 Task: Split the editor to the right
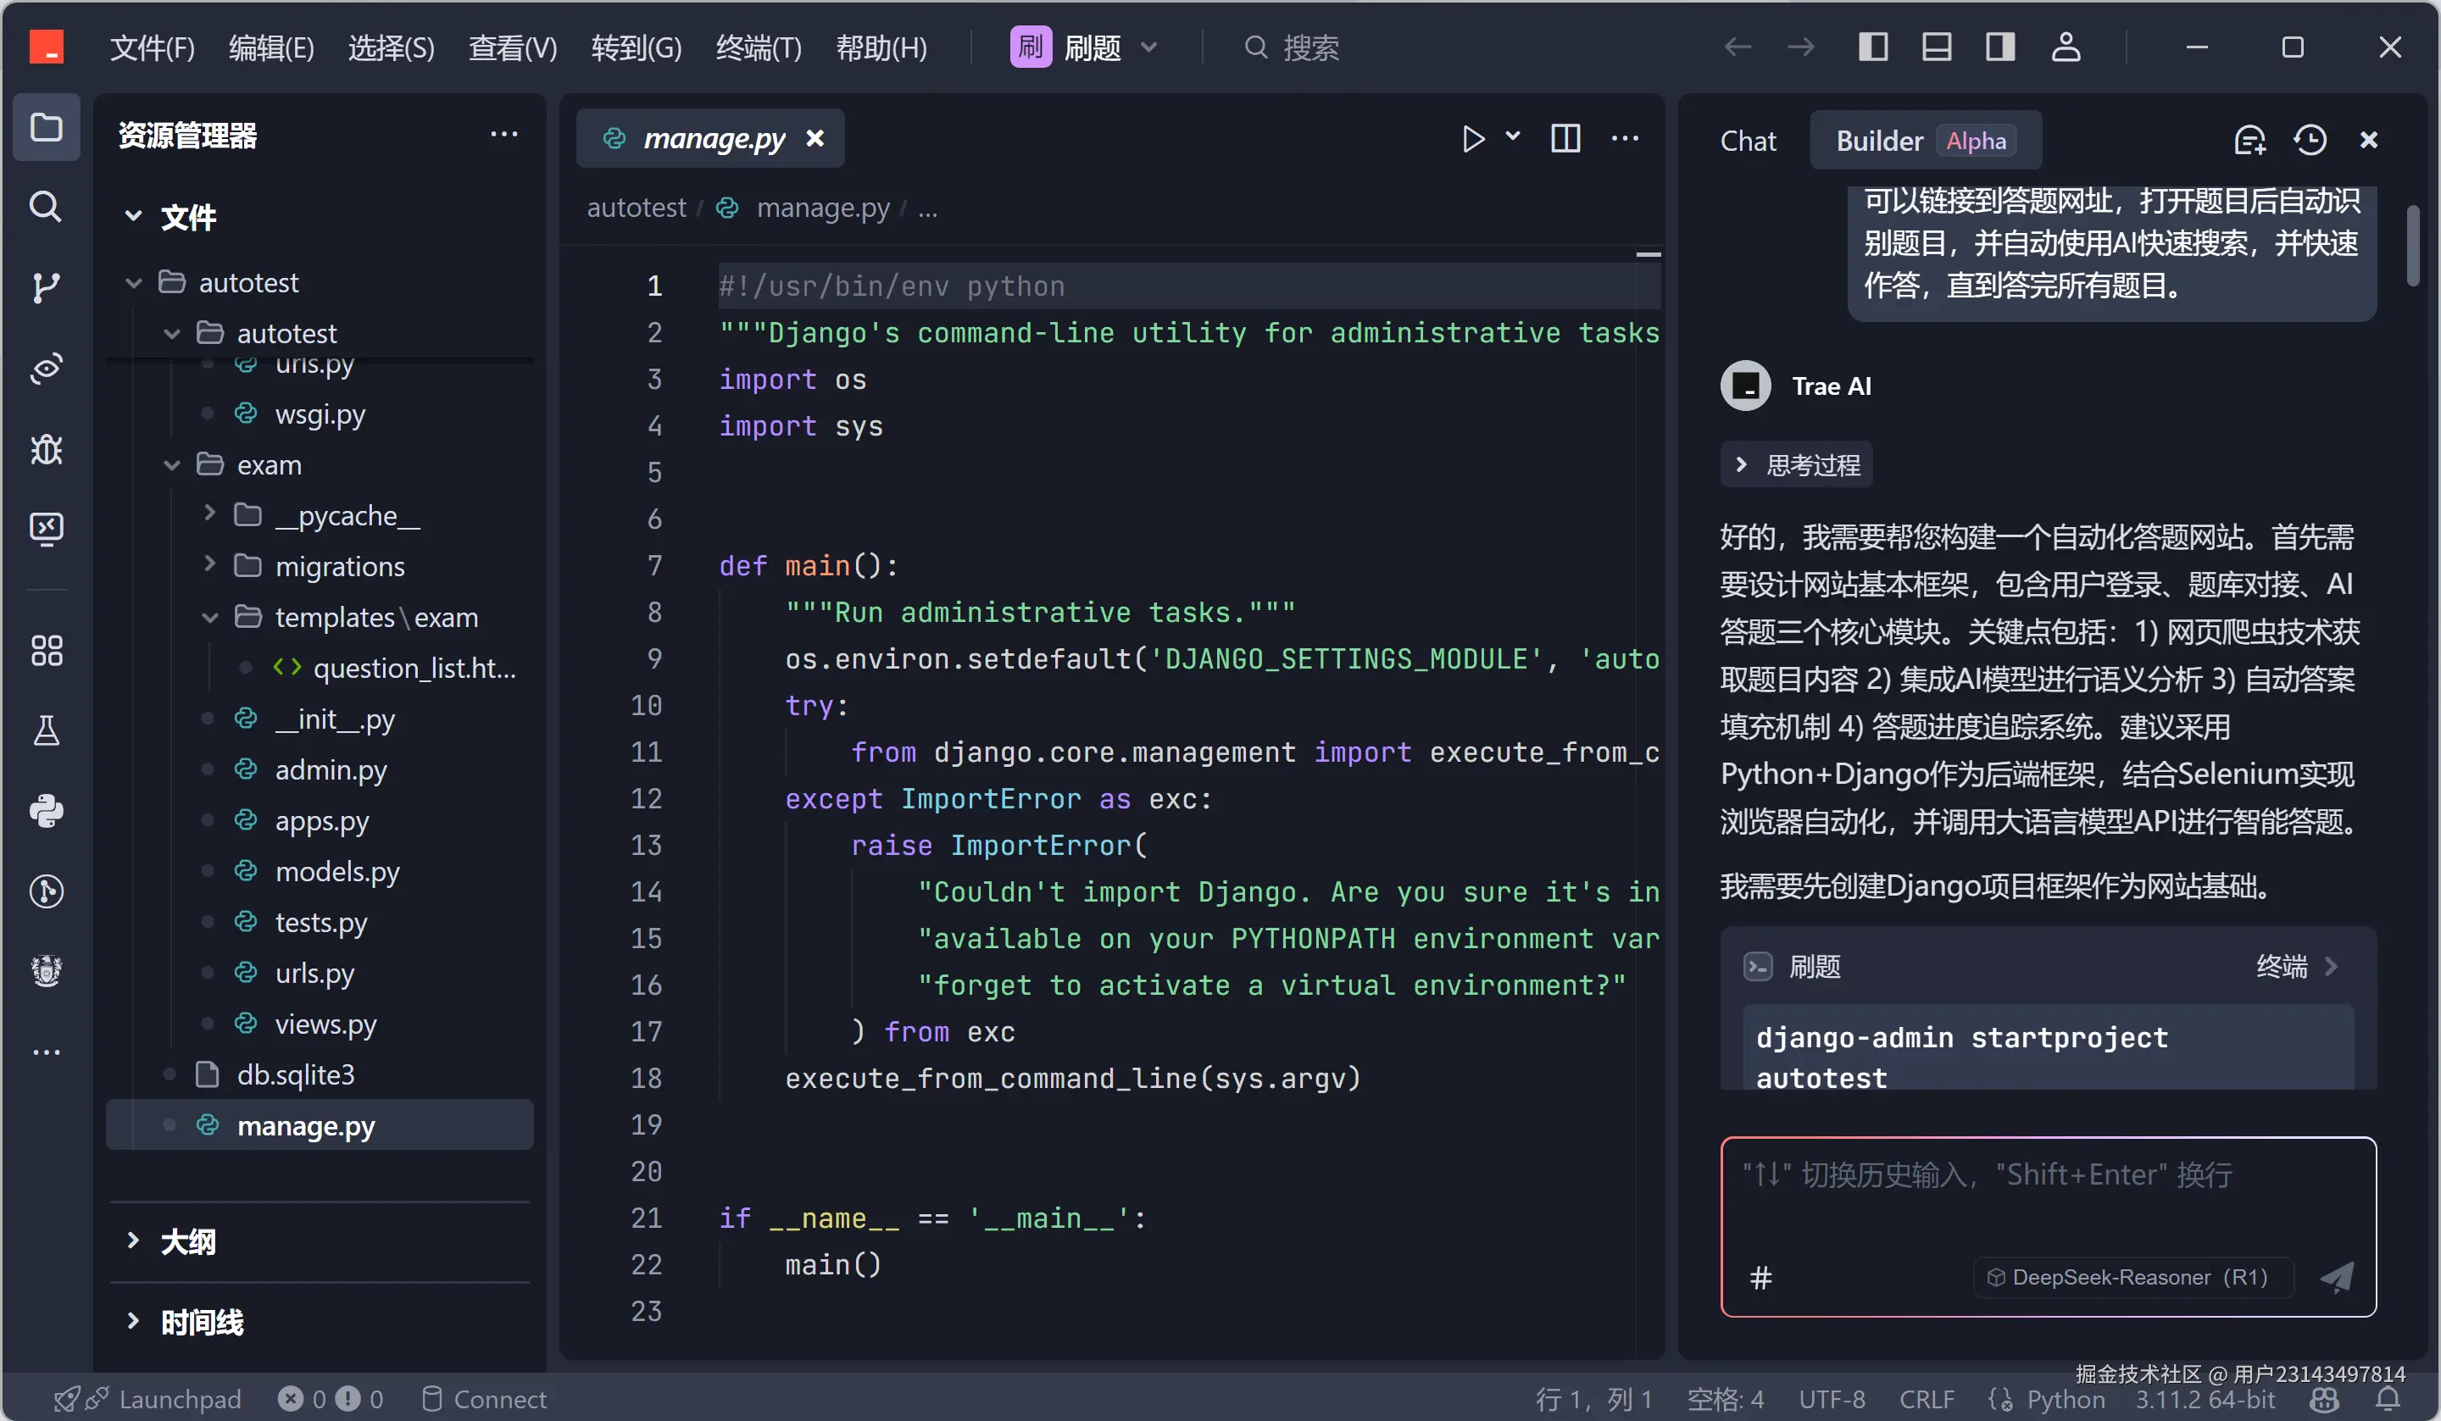(1565, 138)
